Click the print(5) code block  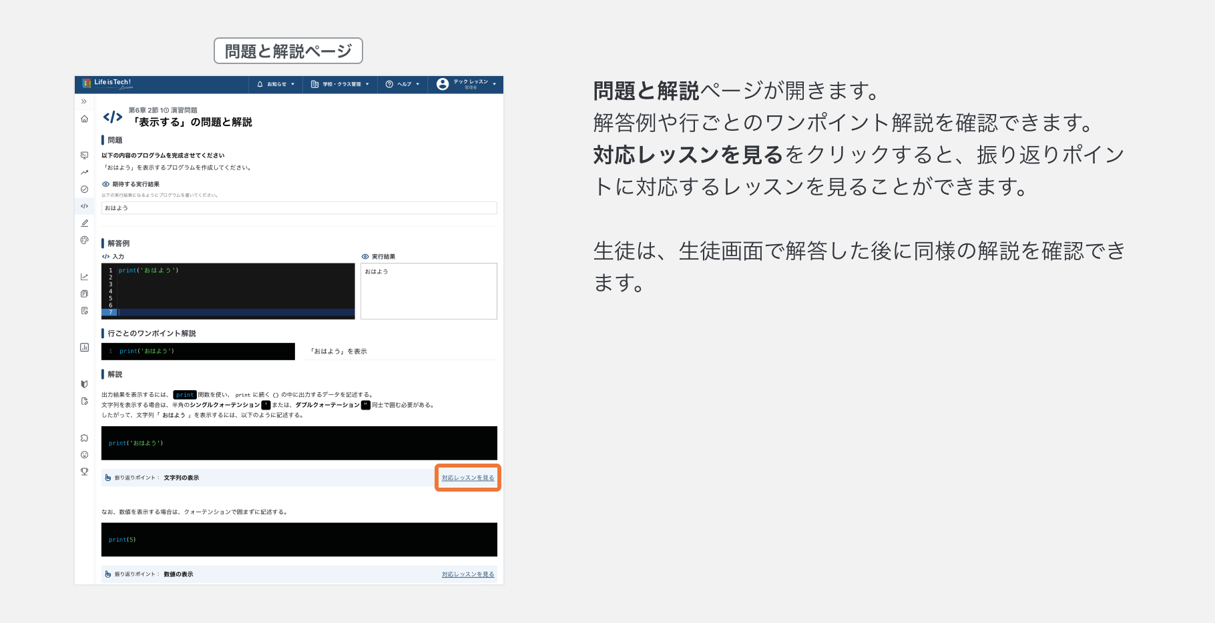coord(299,540)
